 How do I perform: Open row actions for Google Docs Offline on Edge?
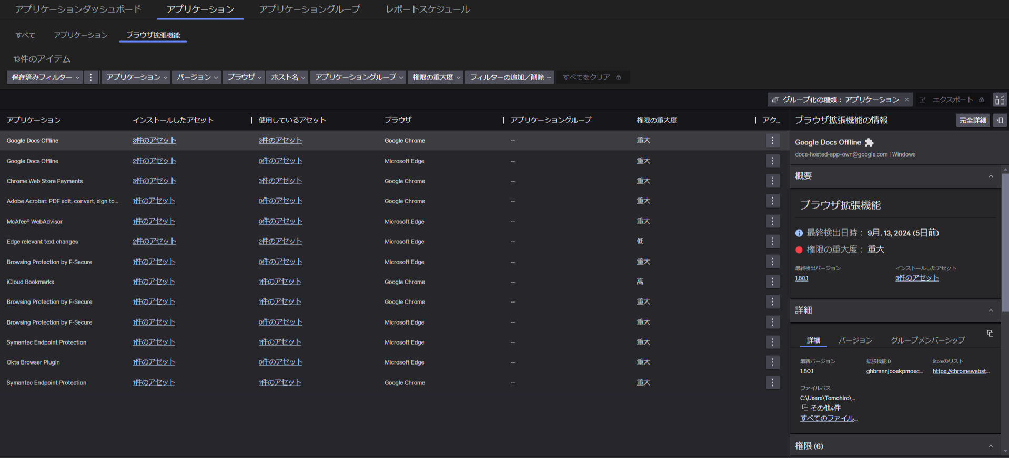[x=772, y=161]
